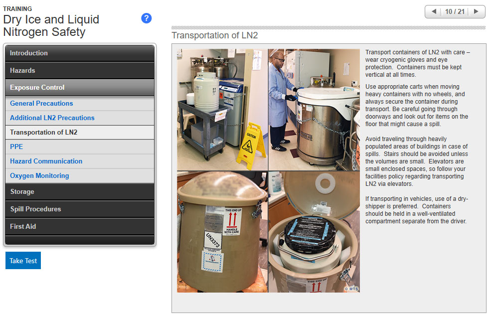Image resolution: width=492 pixels, height=314 pixels.
Task: Open the PPE page
Action: 16,147
